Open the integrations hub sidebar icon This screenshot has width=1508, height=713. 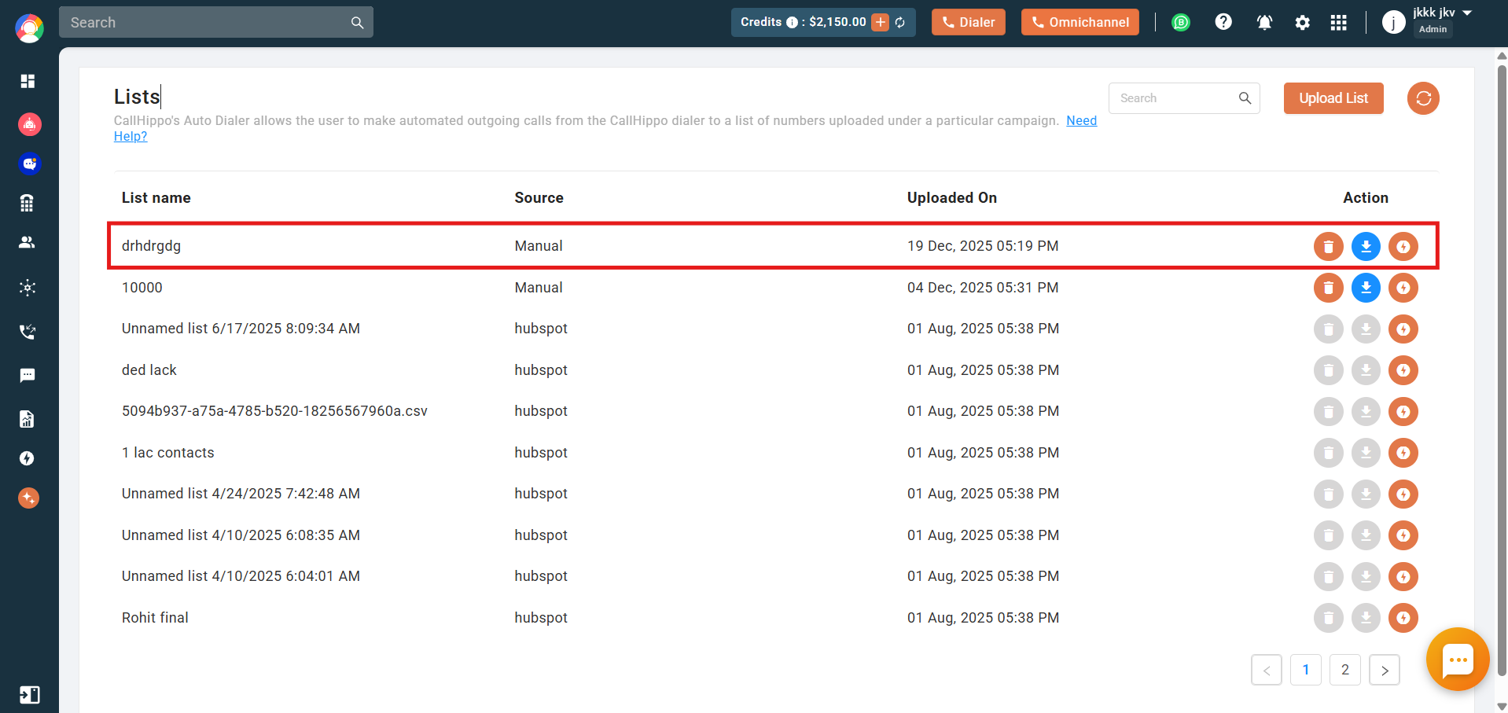point(28,287)
